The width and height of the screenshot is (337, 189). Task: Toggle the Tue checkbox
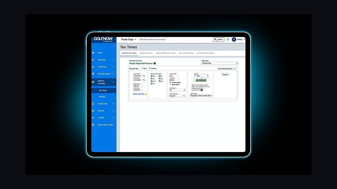point(152,79)
